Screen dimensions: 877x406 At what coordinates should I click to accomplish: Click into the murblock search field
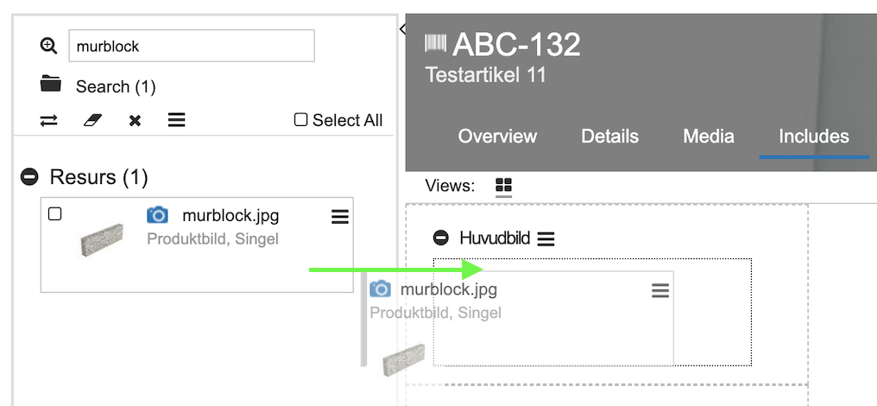(191, 46)
